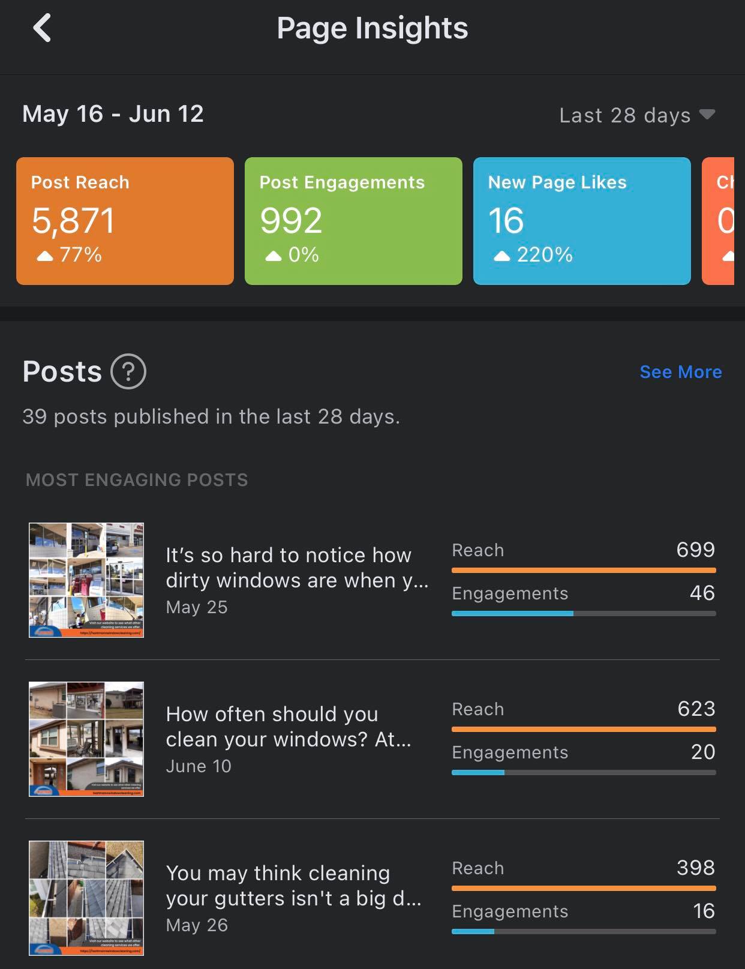
Task: Select the New Page Likes card
Action: (582, 221)
